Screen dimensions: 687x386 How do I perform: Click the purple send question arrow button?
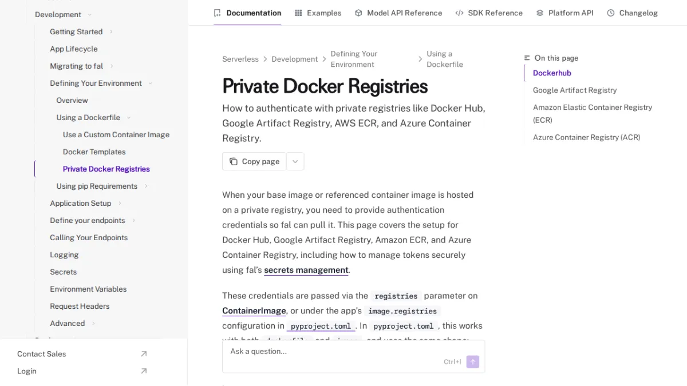[472, 361]
